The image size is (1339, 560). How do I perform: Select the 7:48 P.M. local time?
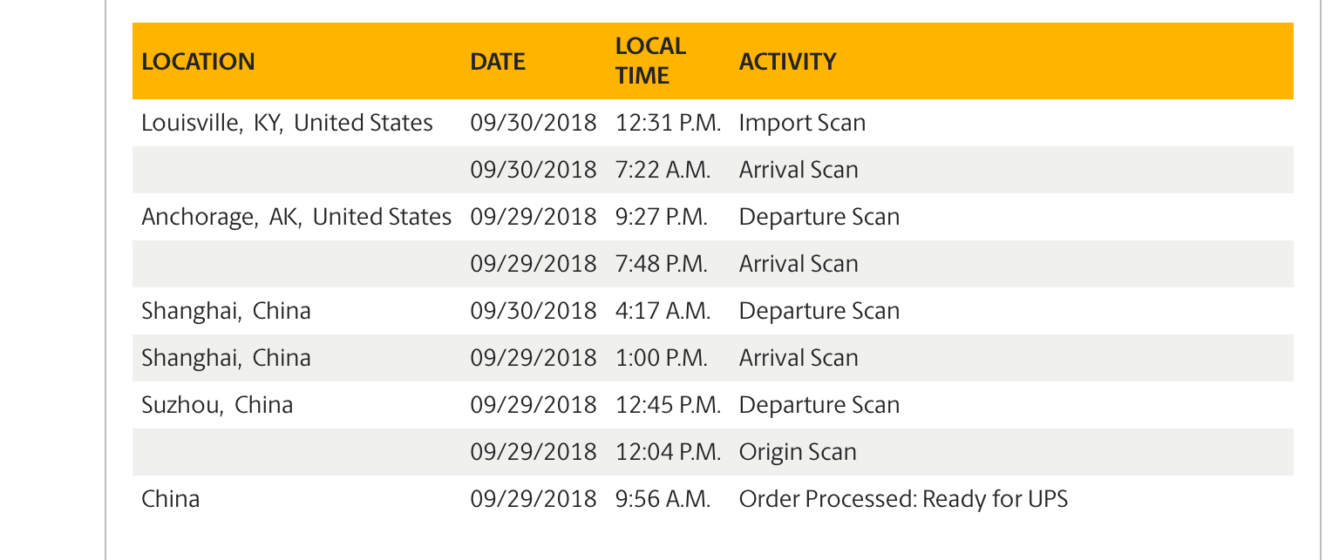661,264
